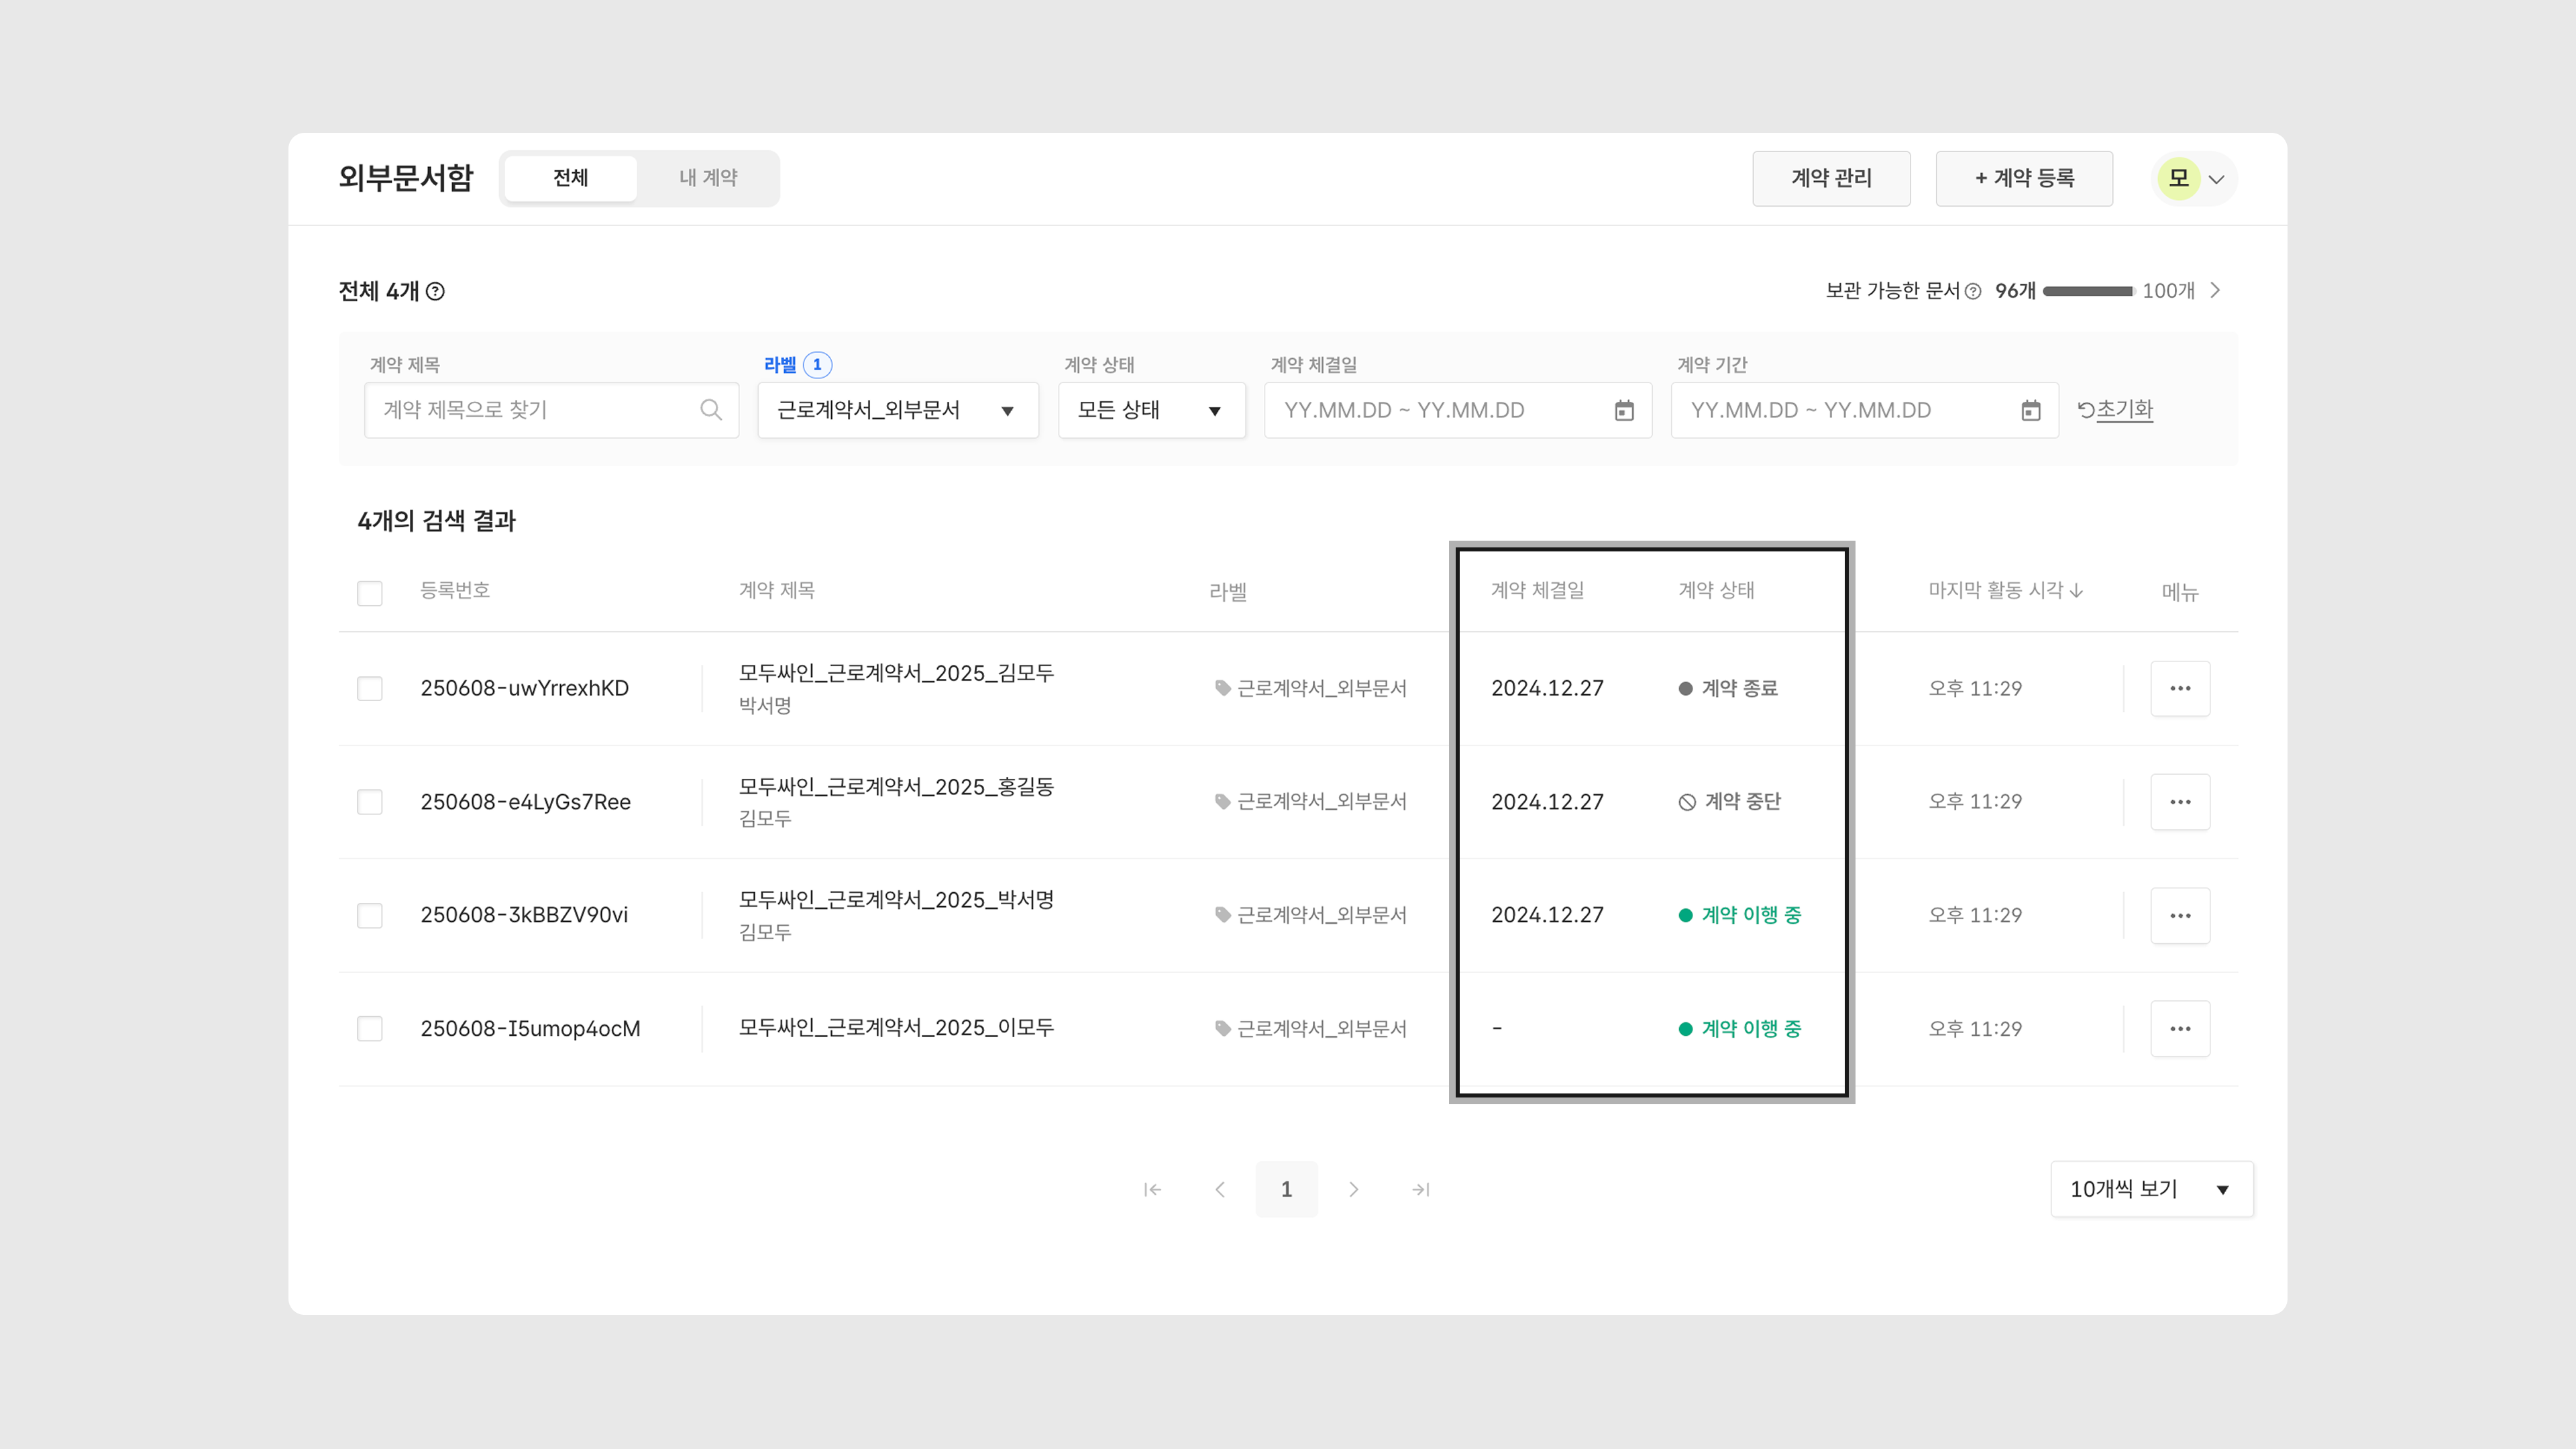
Task: Open the calendar icon for 계약 기간
Action: (2030, 410)
